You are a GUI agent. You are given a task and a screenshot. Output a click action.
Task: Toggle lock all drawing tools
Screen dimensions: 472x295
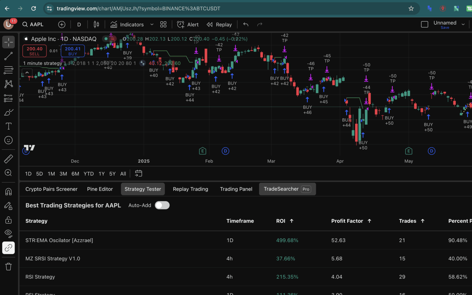point(8,220)
